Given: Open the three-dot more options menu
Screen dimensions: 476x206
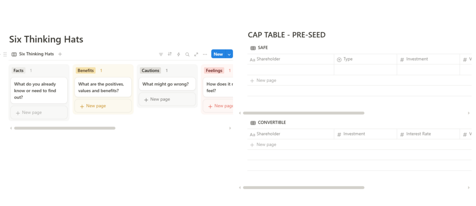Looking at the screenshot, I should [205, 54].
